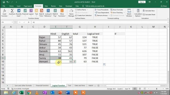
Task: Click the Quick Analysis icon beside row 10
Action: click(x=74, y=61)
